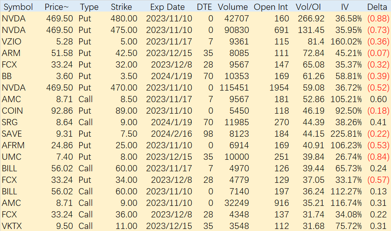Select volume cell showing 115451
Screen dimensions: 391x231
[x=234, y=88]
